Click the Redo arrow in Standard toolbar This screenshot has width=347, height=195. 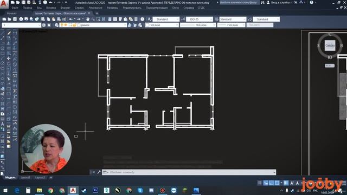[x=79, y=19]
